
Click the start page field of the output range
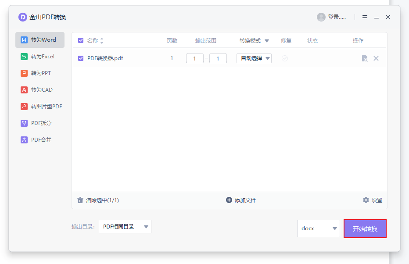pyautogui.click(x=194, y=58)
